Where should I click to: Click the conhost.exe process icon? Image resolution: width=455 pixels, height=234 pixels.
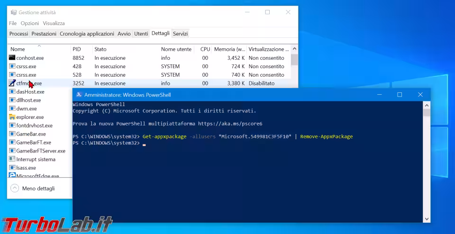pyautogui.click(x=12, y=58)
